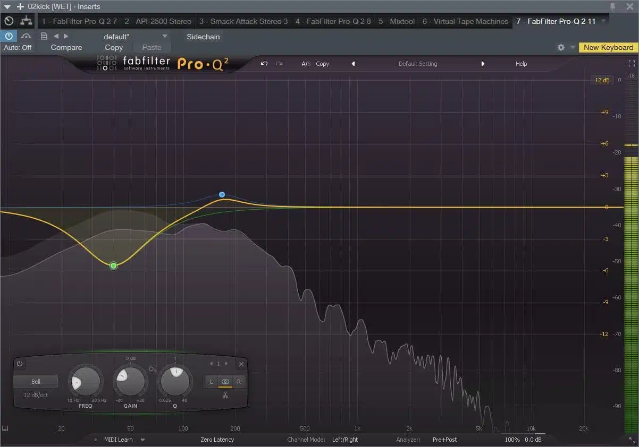Viewport: 639px width, 447px height.
Task: Click the scissors split band icon
Action: [x=225, y=396]
